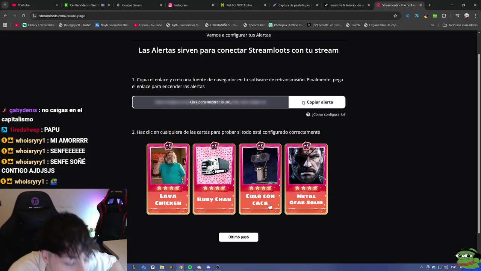Open the 7TV extension icon
This screenshot has height=271, width=481.
[x=417, y=16]
